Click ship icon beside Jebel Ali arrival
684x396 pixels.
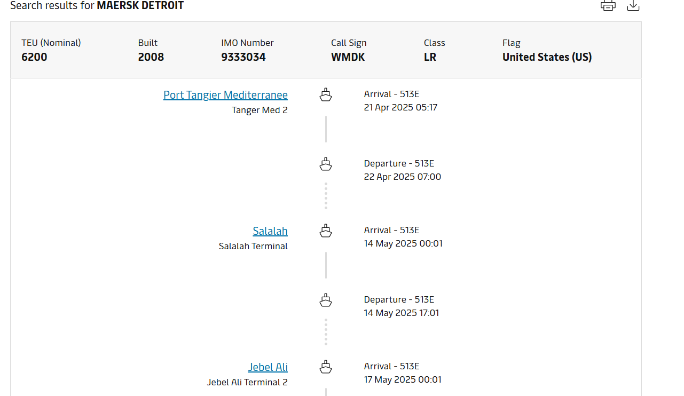coord(326,367)
